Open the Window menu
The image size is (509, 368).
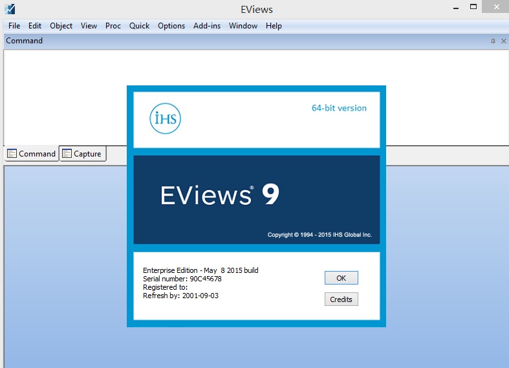coord(243,26)
